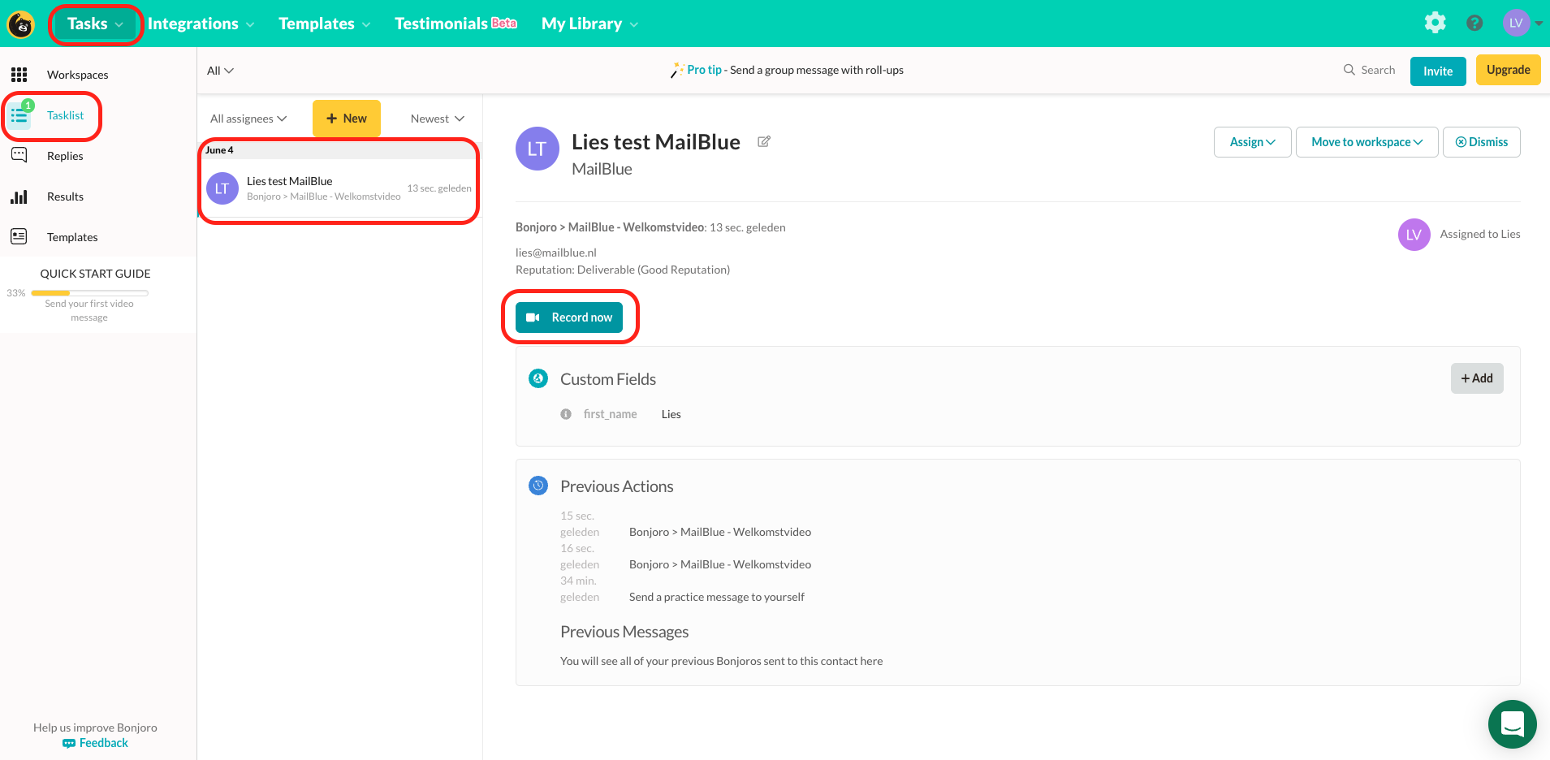The image size is (1550, 760).
Task: Click the Upgrade button
Action: click(x=1508, y=70)
